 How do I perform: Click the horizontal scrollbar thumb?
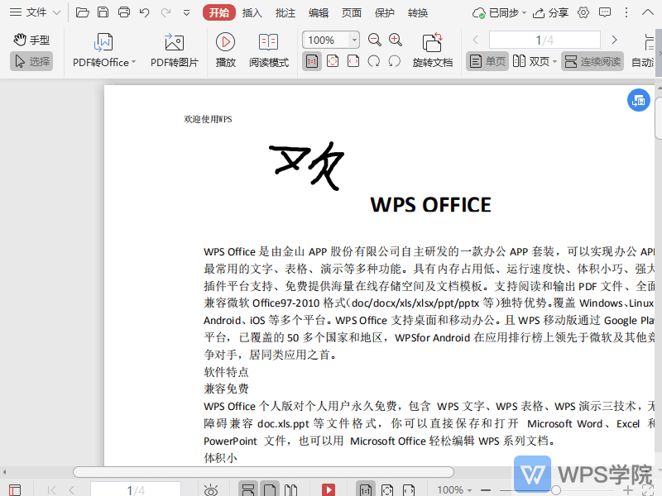263,472
